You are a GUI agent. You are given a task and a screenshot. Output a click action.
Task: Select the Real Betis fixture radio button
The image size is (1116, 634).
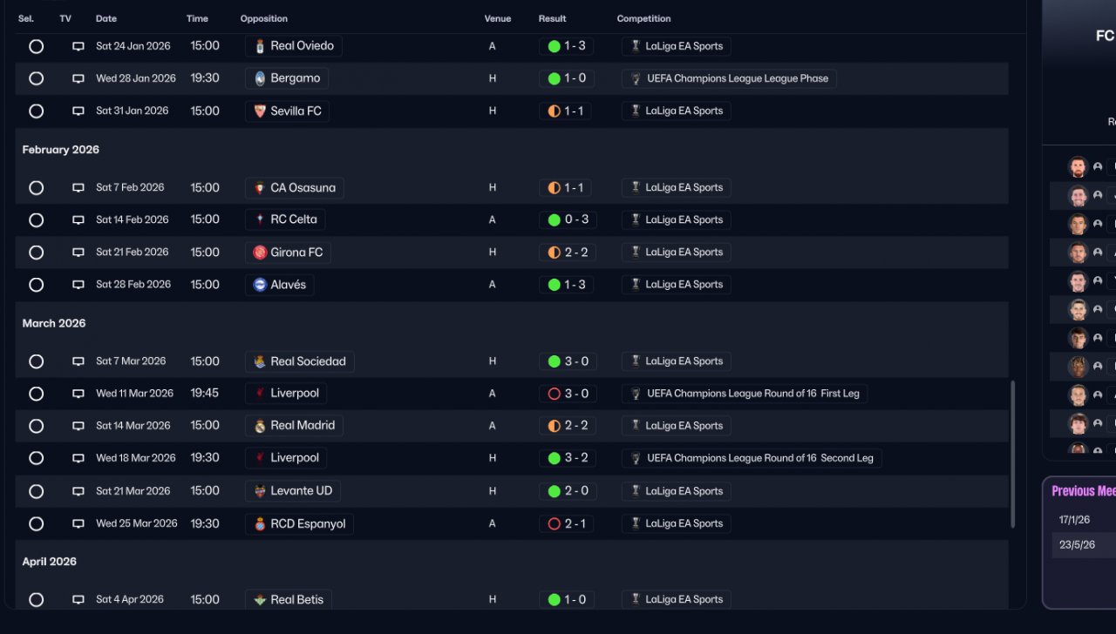(x=36, y=600)
